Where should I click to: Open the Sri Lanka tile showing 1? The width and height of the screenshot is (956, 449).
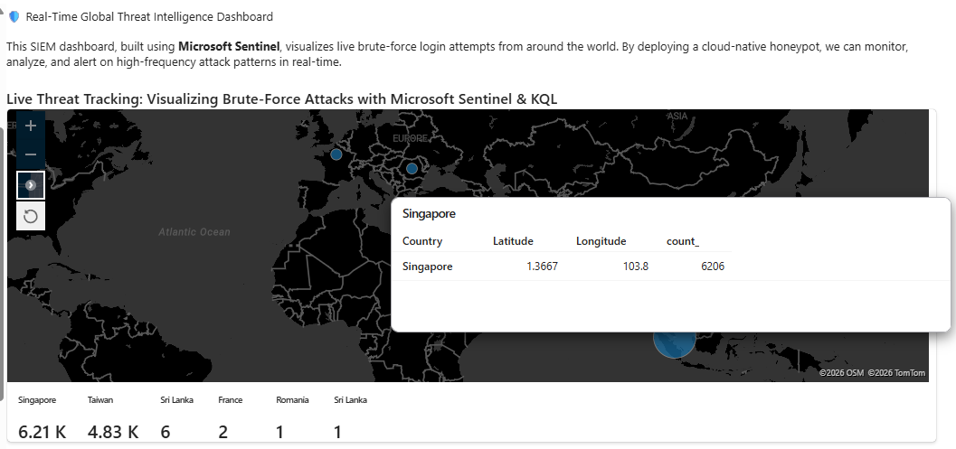[351, 417]
